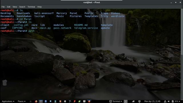Click the 'Mercury' directory name

(62, 13)
